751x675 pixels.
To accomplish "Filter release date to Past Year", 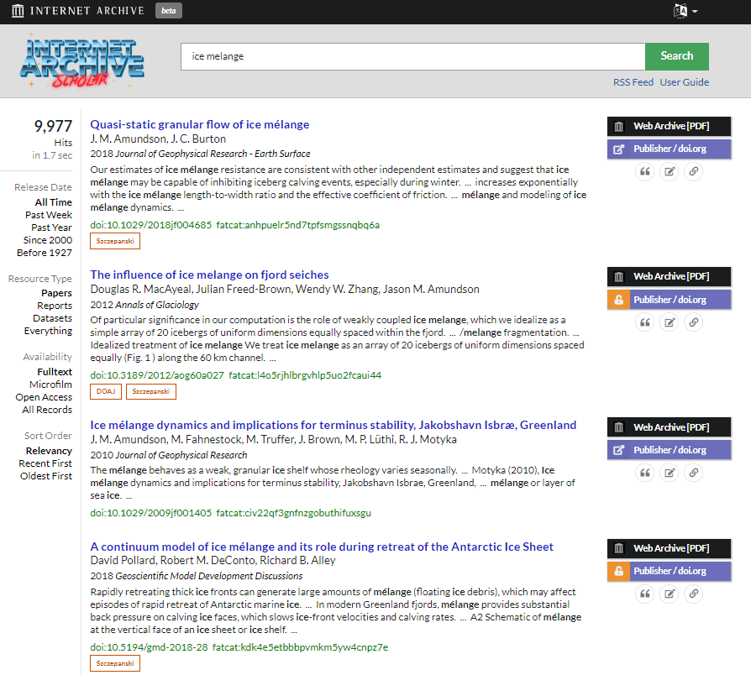I will pos(51,228).
